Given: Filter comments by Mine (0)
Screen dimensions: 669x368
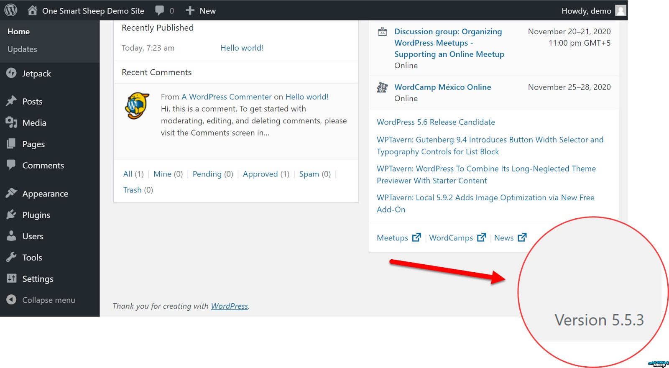Looking at the screenshot, I should [168, 174].
